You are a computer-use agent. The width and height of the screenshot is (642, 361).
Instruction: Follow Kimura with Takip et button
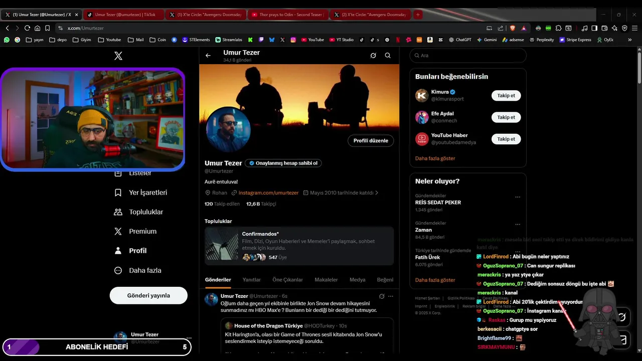506,96
